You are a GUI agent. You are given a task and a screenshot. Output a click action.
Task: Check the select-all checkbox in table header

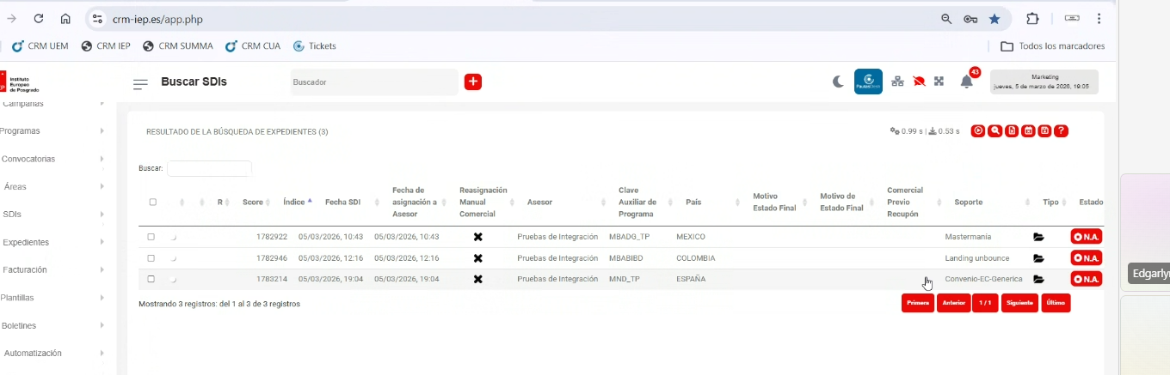click(x=153, y=203)
